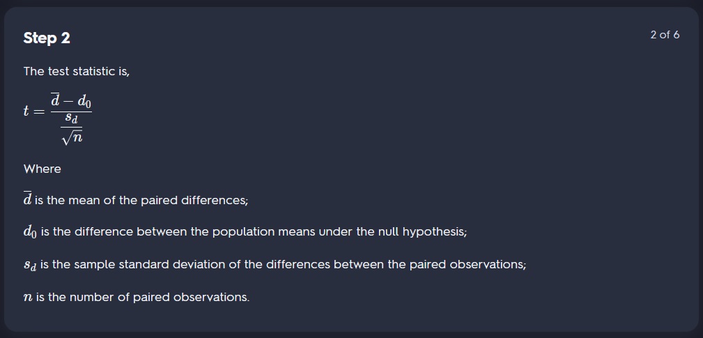Select "The test statistic is," text line
Viewport: 703px width, 338px height.
pyautogui.click(x=77, y=71)
